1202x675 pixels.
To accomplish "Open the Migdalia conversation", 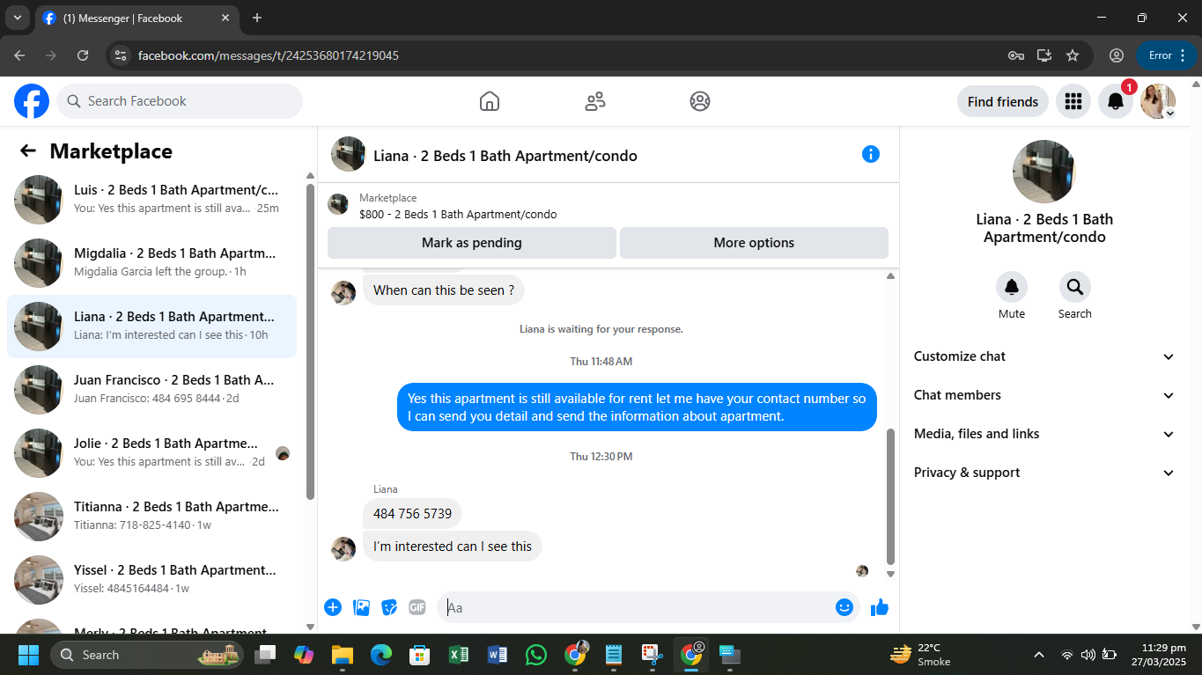I will (151, 263).
